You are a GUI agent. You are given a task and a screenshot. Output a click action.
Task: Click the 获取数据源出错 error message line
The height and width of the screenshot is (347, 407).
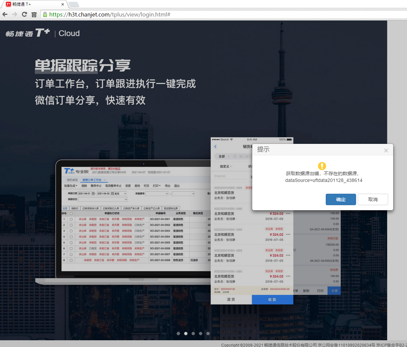point(322,173)
